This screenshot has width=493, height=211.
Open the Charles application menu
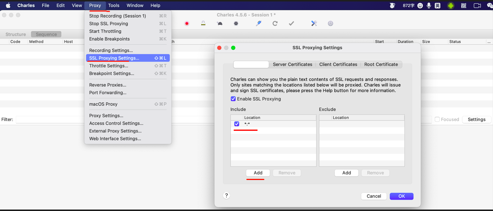pyautogui.click(x=26, y=5)
